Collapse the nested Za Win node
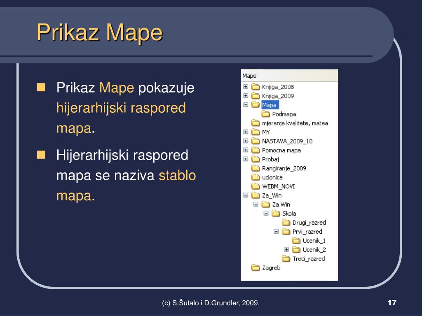422x316 pixels. [x=256, y=204]
